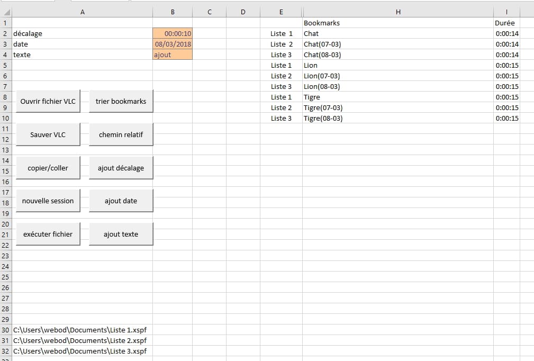Click the 'Durée' column heading cell
Viewport: 534px width, 361px height.
pyautogui.click(x=504, y=23)
